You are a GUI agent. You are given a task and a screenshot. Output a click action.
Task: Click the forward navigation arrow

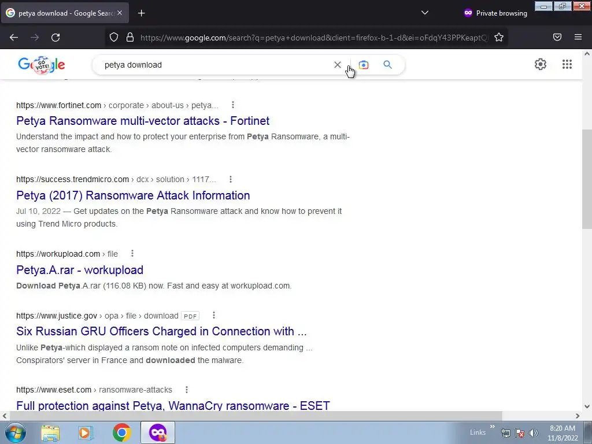point(35,38)
